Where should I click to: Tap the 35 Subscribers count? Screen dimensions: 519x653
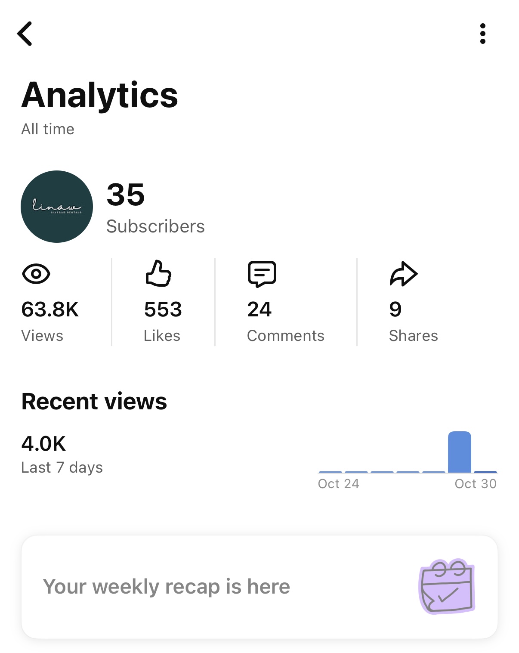pyautogui.click(x=126, y=195)
